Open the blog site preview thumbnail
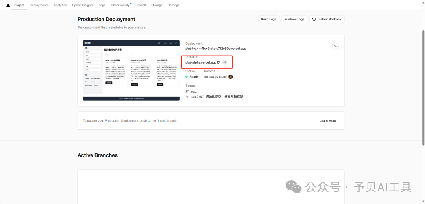Screen dimensions: 425x204 (131, 71)
